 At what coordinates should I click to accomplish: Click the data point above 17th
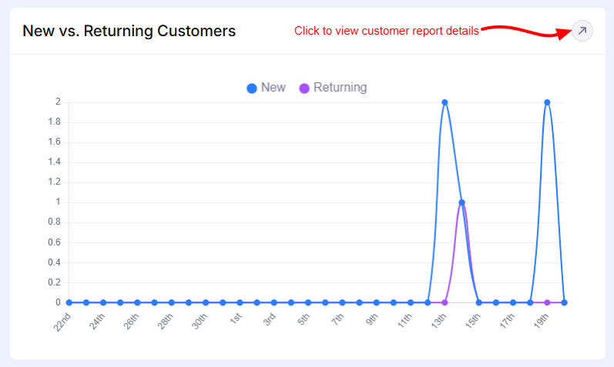pos(513,302)
